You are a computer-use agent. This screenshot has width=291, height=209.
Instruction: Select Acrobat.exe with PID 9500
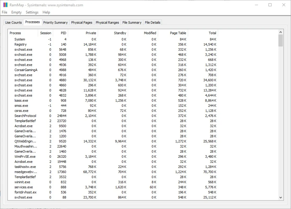113,126
